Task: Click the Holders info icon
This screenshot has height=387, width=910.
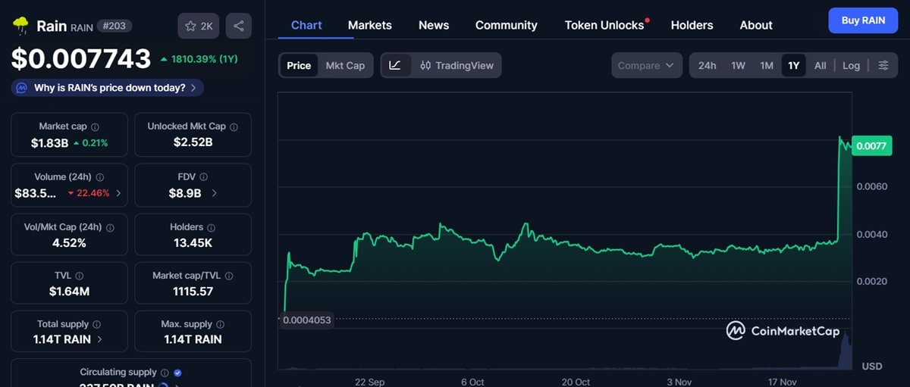Action: pyautogui.click(x=211, y=227)
